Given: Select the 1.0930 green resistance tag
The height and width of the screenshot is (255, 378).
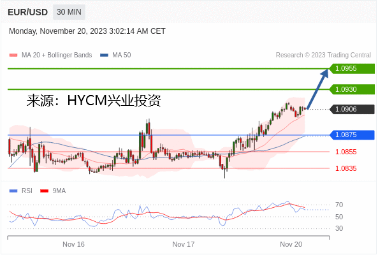Looking at the screenshot, I should point(352,89).
